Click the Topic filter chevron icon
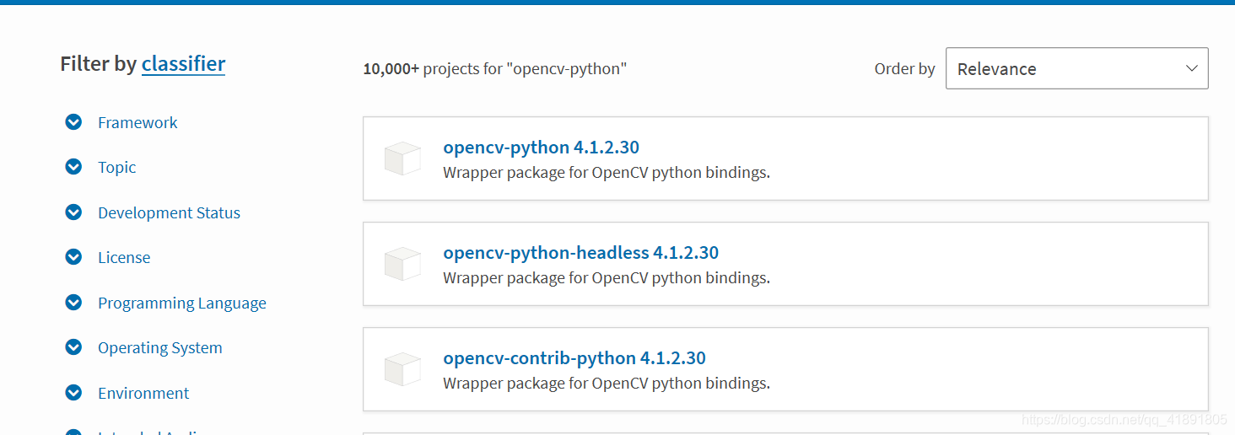Viewport: 1235px width, 435px height. click(73, 167)
